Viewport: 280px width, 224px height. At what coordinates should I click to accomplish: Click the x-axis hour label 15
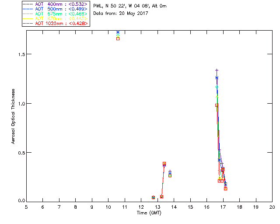(190, 207)
